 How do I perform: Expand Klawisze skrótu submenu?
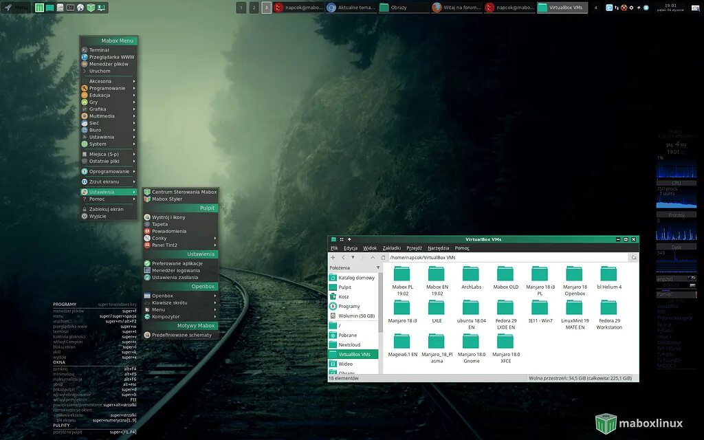tap(180, 302)
